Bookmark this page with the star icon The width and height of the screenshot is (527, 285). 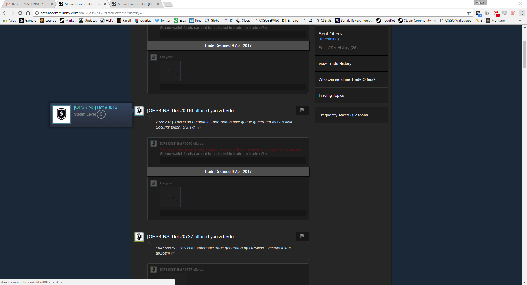click(469, 13)
